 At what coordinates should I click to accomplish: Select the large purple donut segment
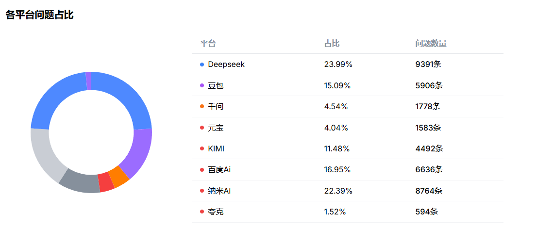tap(138, 152)
